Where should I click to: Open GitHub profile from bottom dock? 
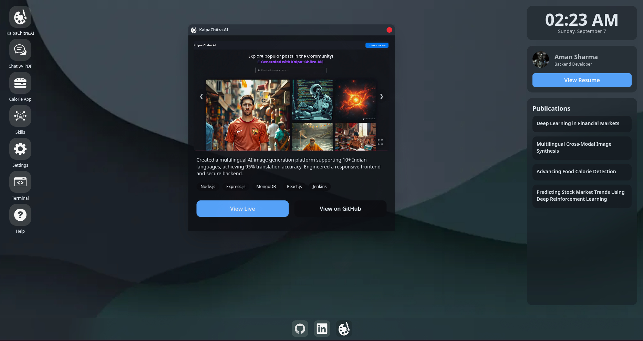(300, 328)
